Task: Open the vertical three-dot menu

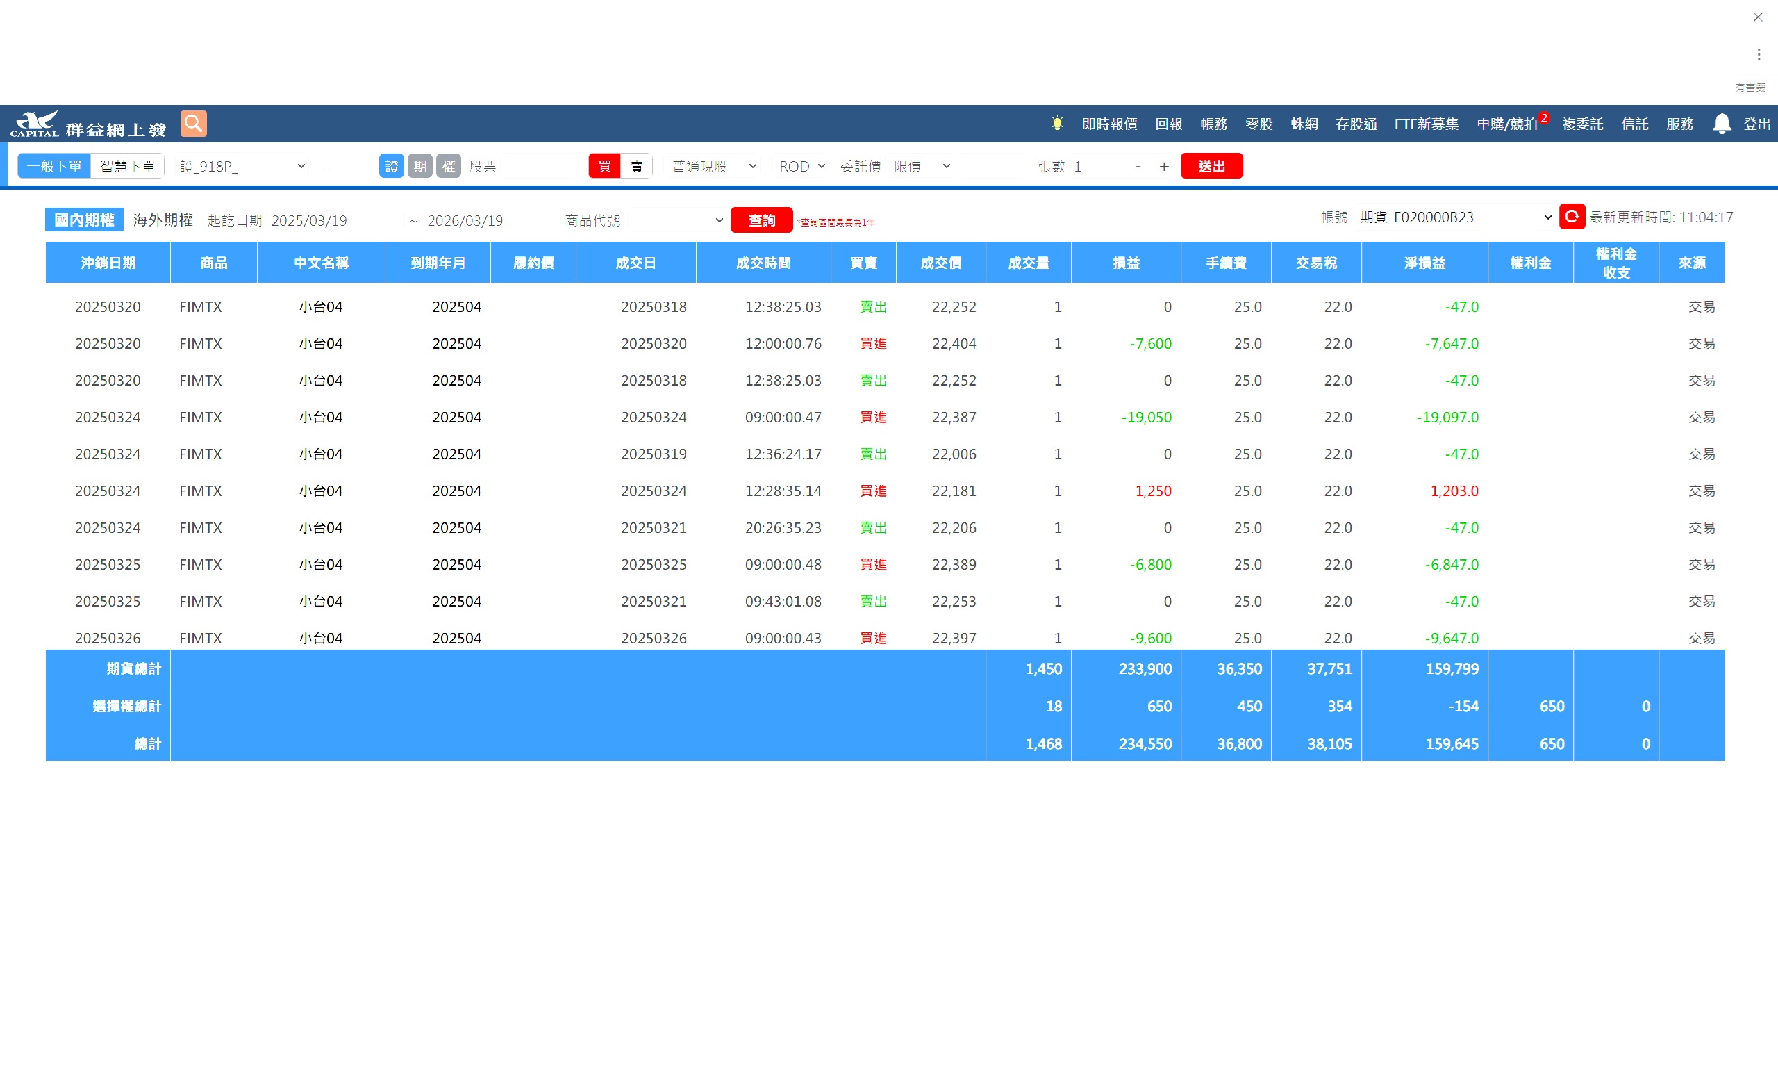Action: pyautogui.click(x=1759, y=54)
